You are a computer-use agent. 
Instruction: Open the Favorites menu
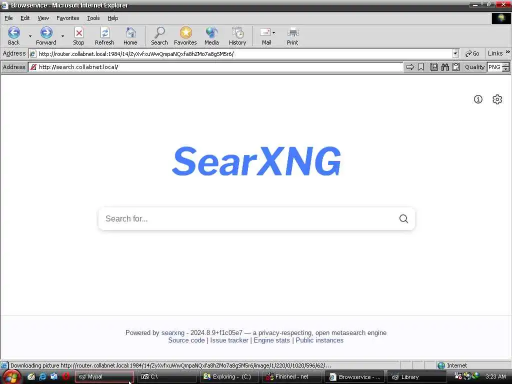(67, 18)
